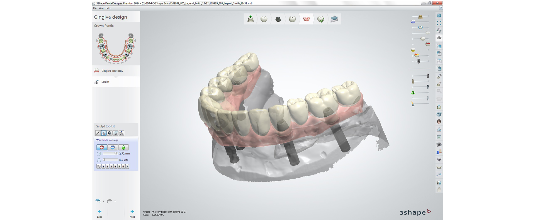Expand the Gingiva anatomy section

click(x=112, y=71)
